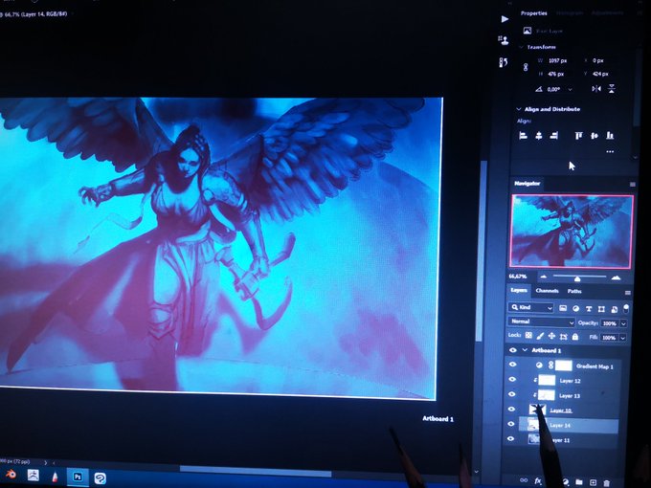This screenshot has height=488, width=651.
Task: Filter for pixel layers icon
Action: tap(563, 308)
